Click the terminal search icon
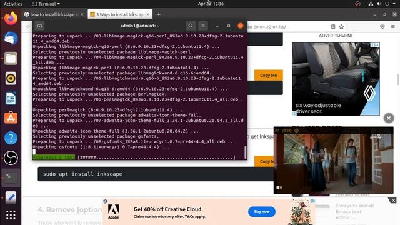 [x=191, y=26]
